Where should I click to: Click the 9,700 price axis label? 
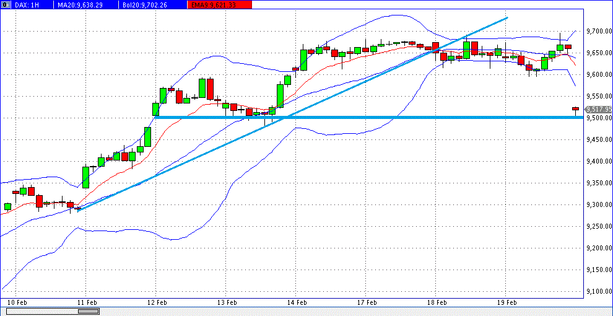tap(598, 31)
